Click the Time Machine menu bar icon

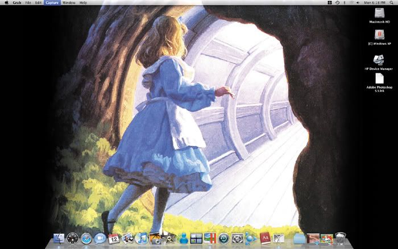pos(337,2)
